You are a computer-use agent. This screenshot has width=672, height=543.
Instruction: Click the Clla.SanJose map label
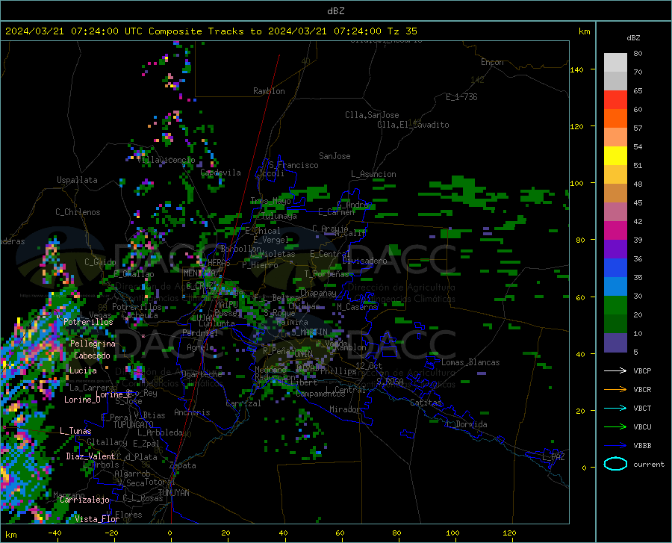tap(372, 115)
